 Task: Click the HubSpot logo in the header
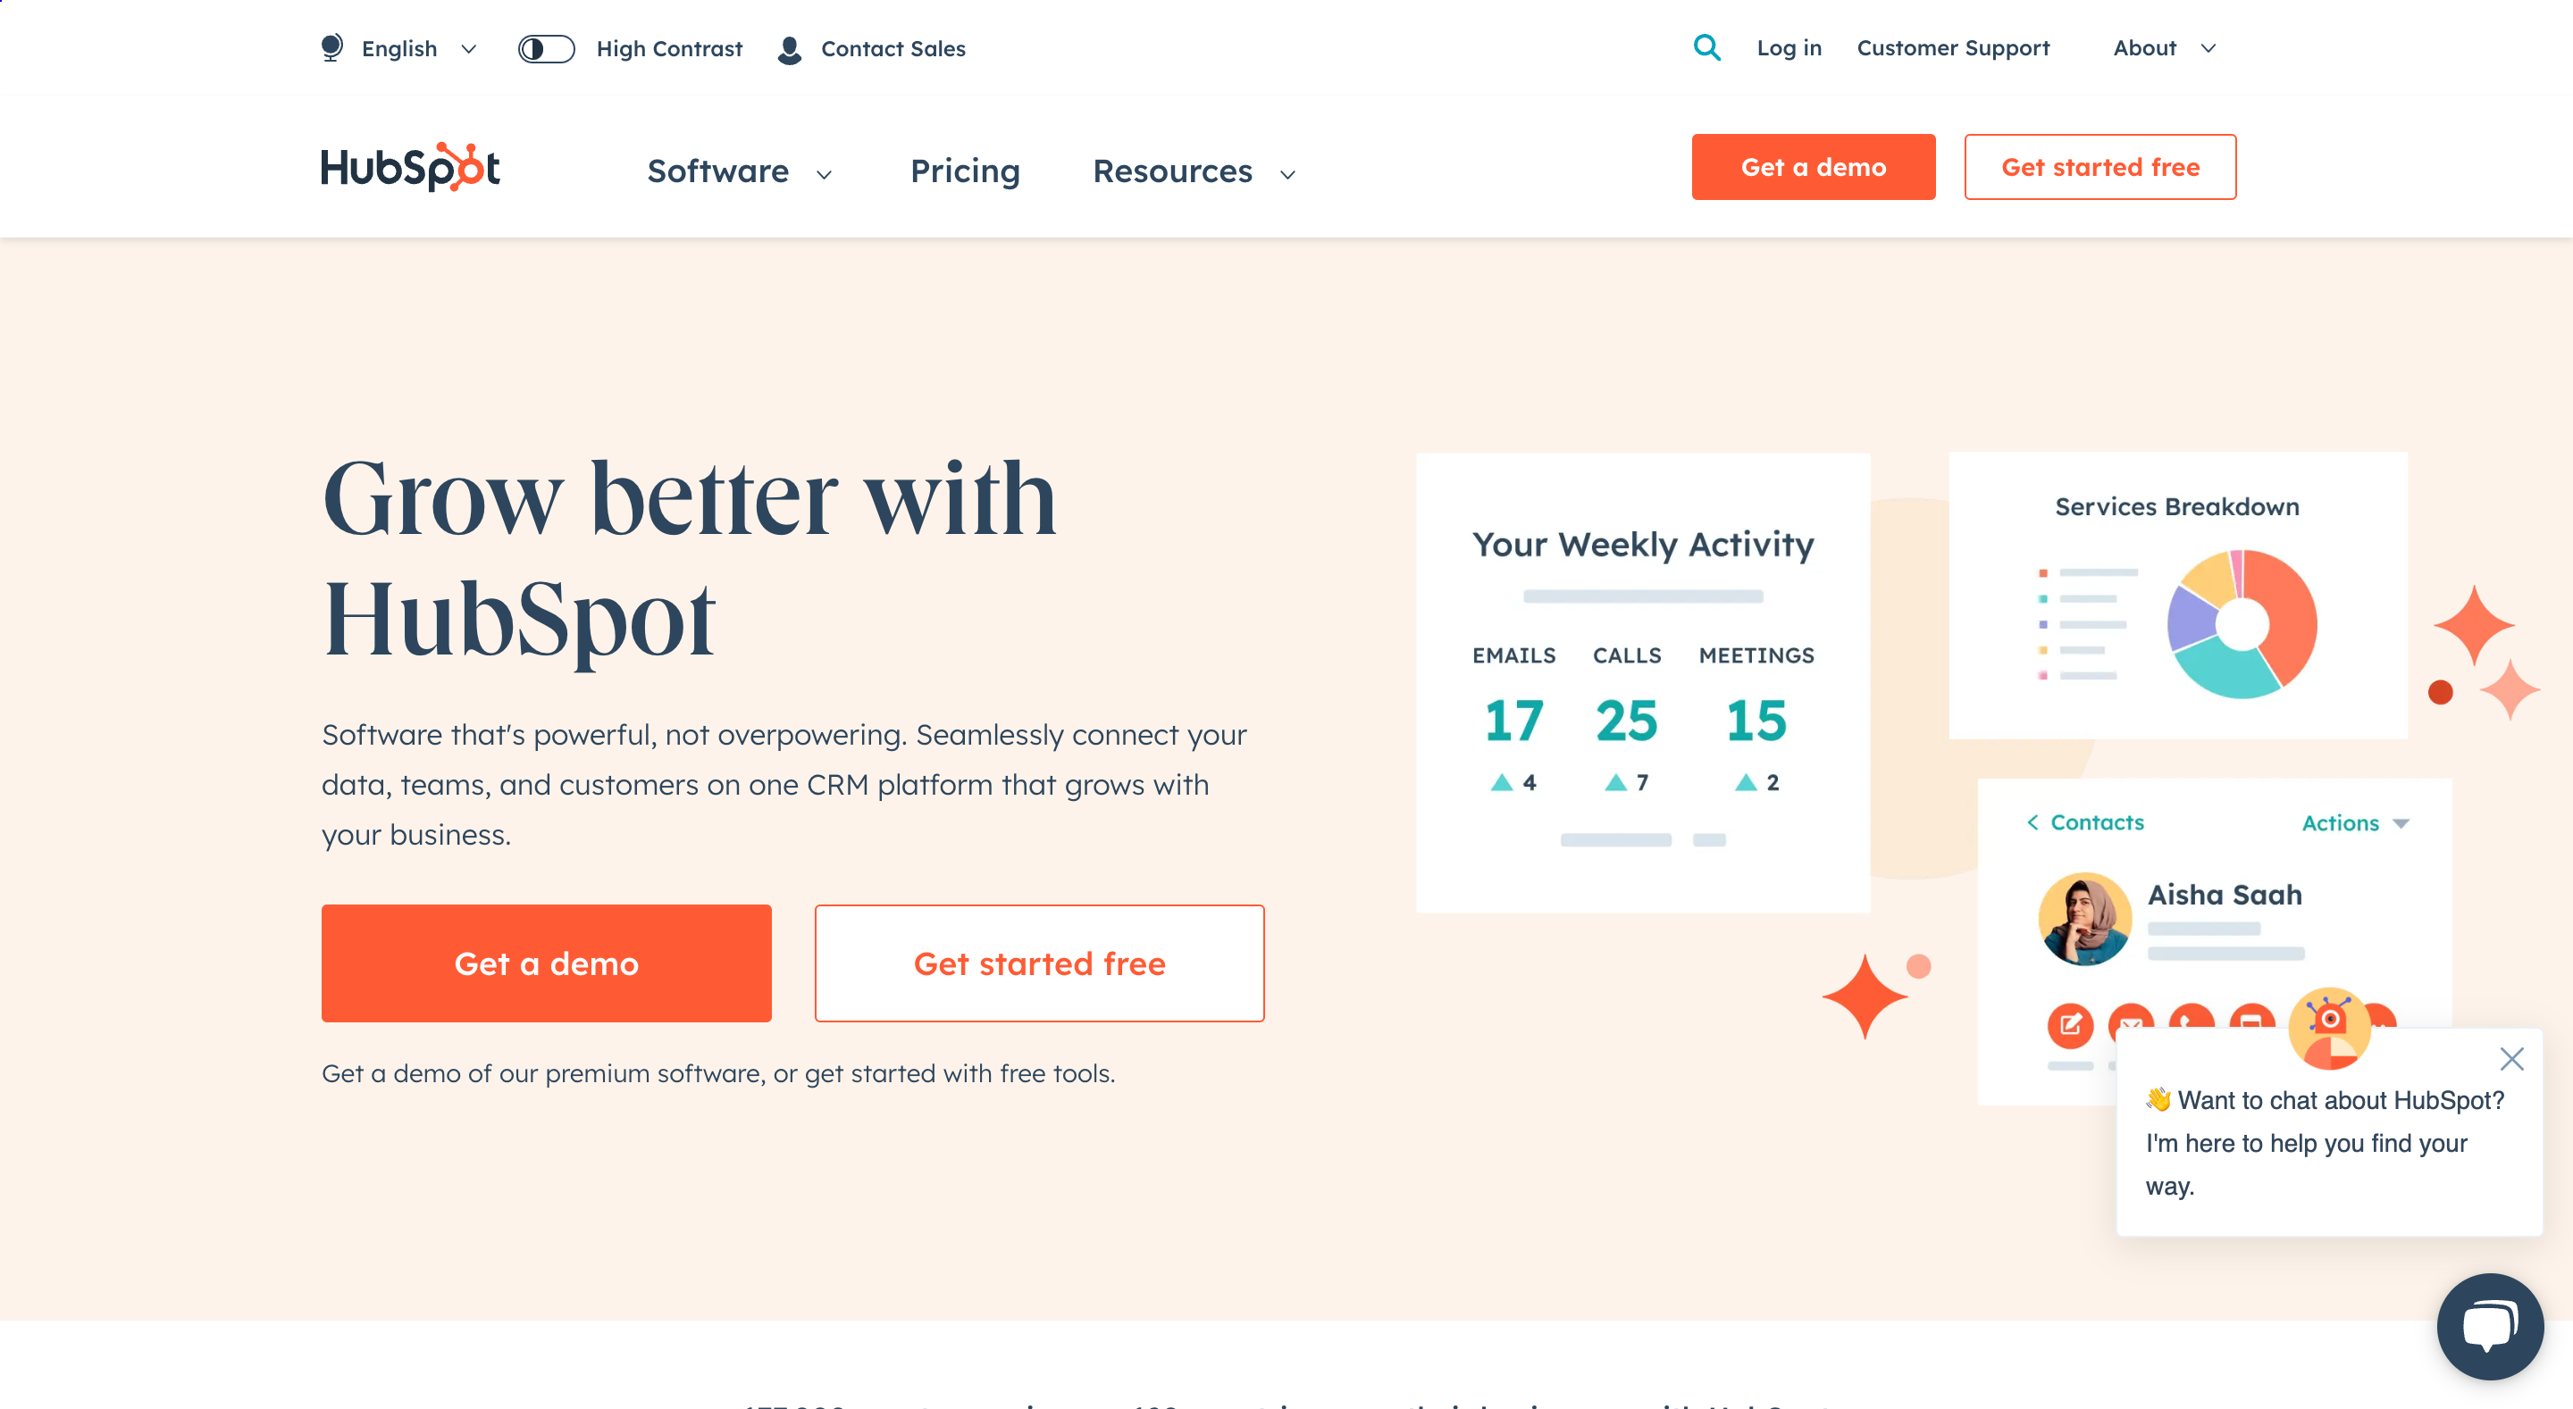(x=410, y=165)
